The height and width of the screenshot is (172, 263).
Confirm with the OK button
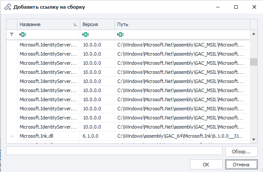click(206, 165)
